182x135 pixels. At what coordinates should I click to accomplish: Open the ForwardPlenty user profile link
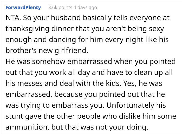pos(23,8)
